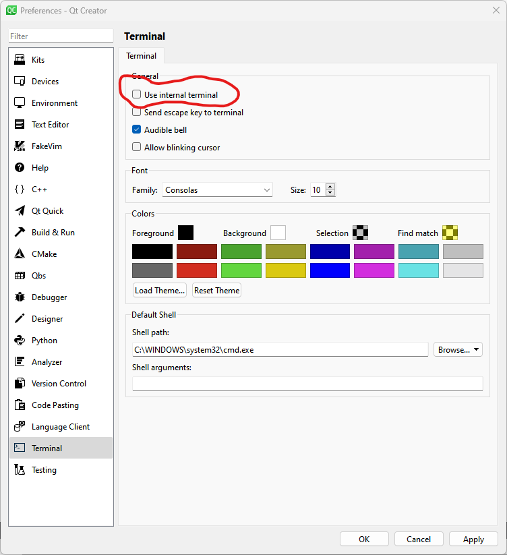Edit the magenta bright palette color
This screenshot has height=555, width=507.
coord(374,270)
